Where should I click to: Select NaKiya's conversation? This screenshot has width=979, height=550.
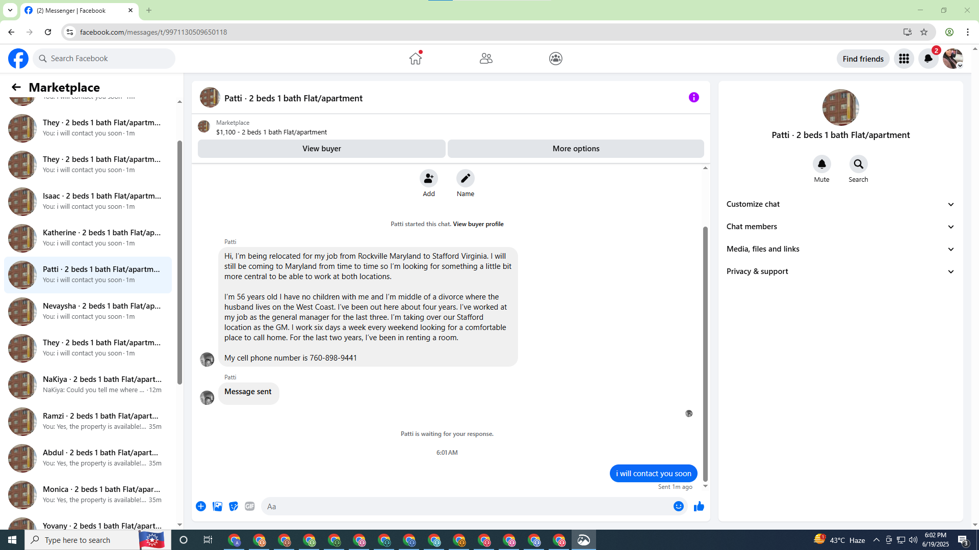[88, 384]
